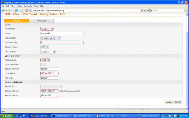
Task: Click the Local GRE IP field
Action: 49,73
